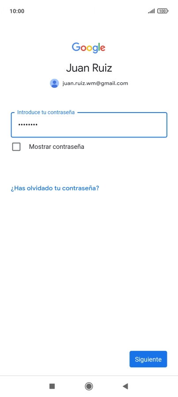The image size is (178, 397).
Task: Tap the Introduce tu contraseña floating label
Action: click(46, 112)
